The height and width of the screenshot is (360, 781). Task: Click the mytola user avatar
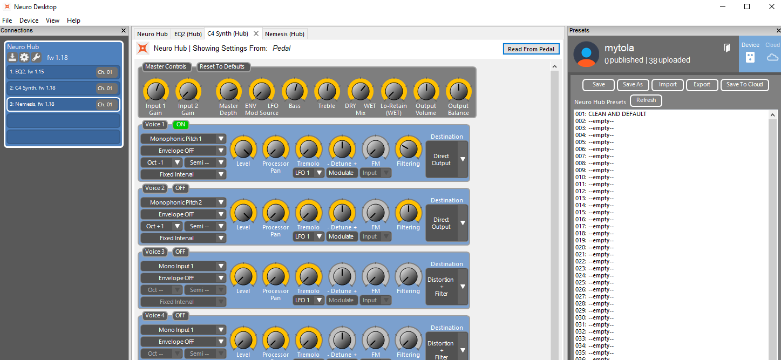(x=586, y=54)
